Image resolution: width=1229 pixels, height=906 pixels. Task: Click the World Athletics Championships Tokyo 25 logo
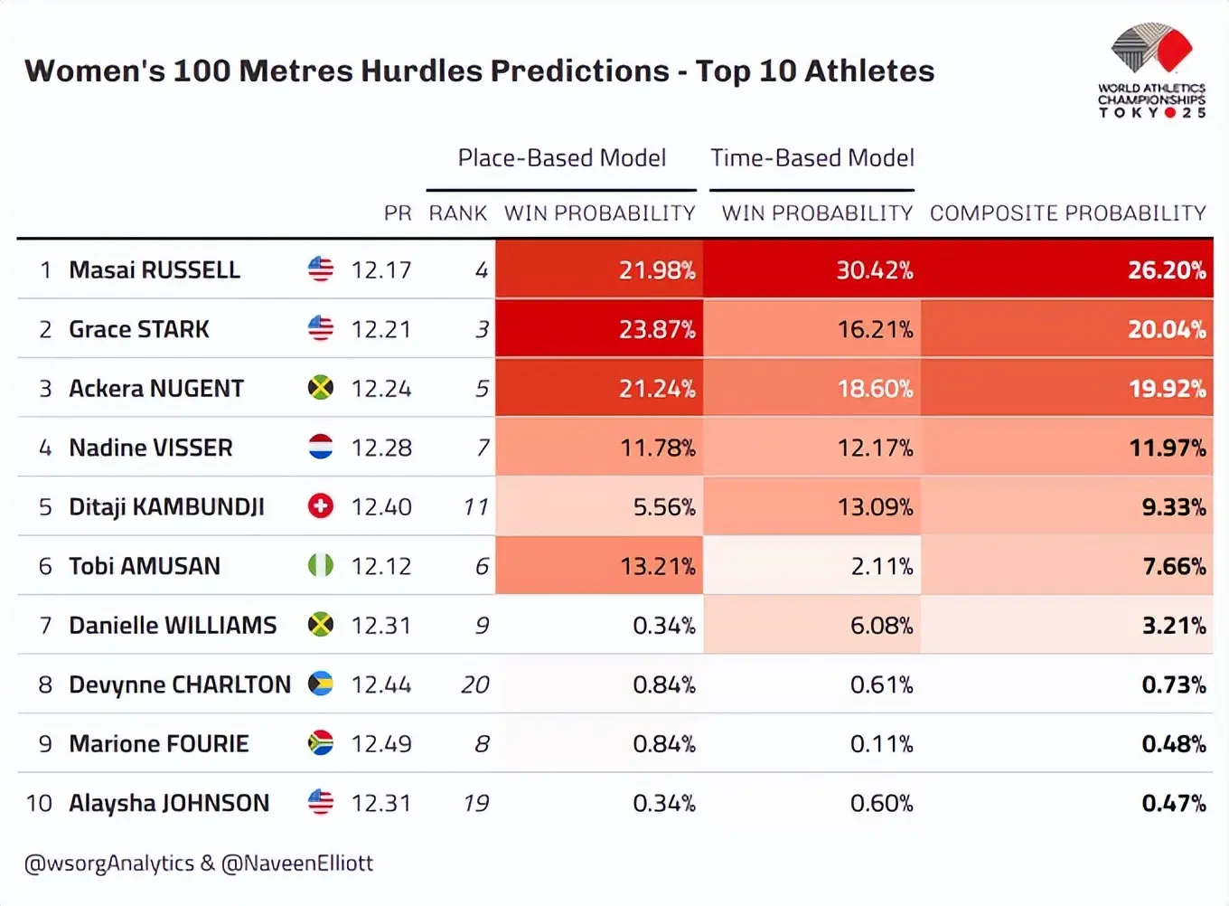coord(1151,71)
